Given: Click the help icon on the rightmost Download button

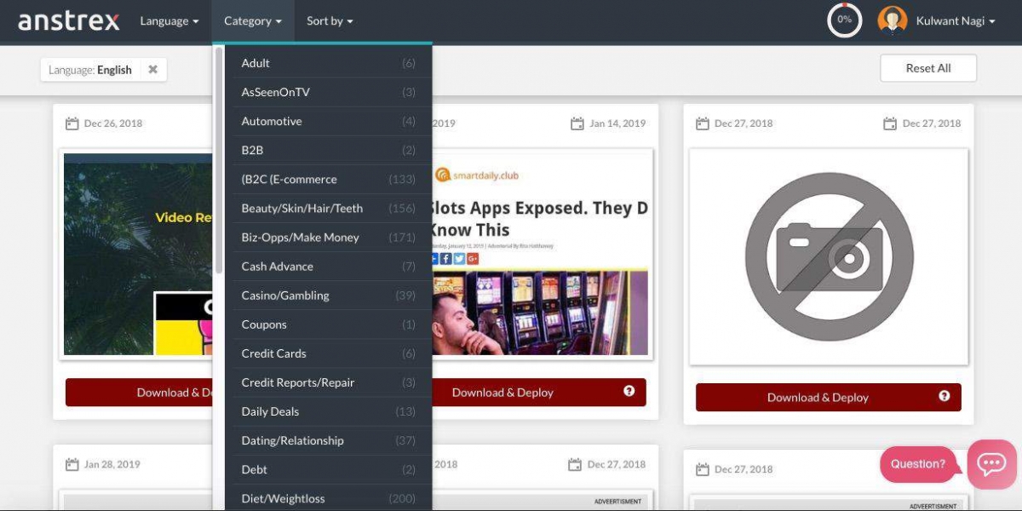Looking at the screenshot, I should click(x=944, y=397).
